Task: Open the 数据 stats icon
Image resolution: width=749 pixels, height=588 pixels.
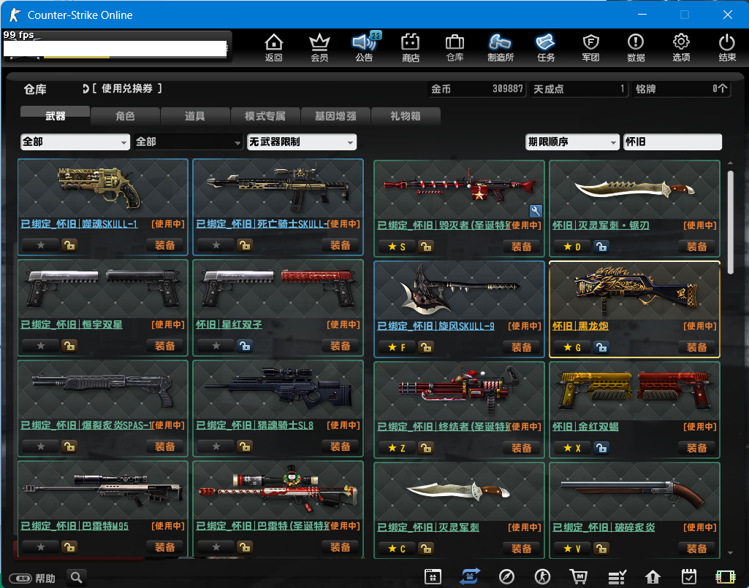Action: coord(636,47)
